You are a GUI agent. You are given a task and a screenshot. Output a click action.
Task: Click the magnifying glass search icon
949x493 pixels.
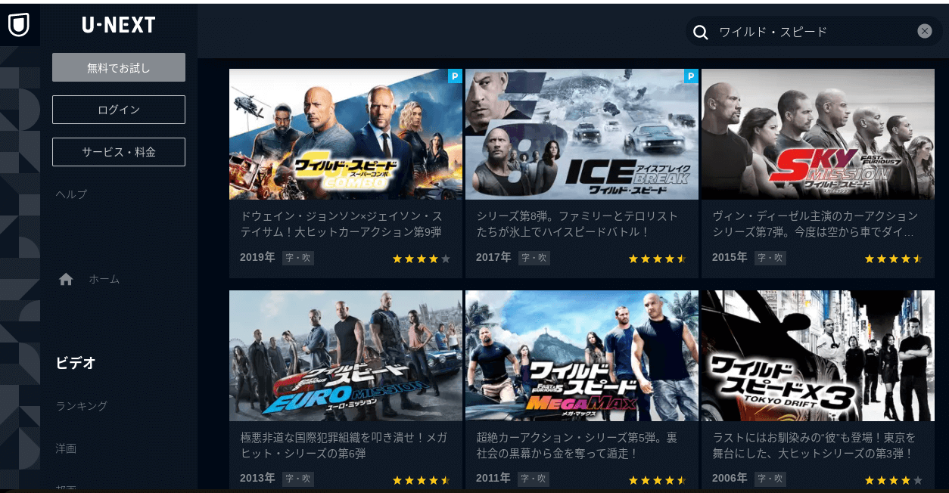[x=701, y=32]
